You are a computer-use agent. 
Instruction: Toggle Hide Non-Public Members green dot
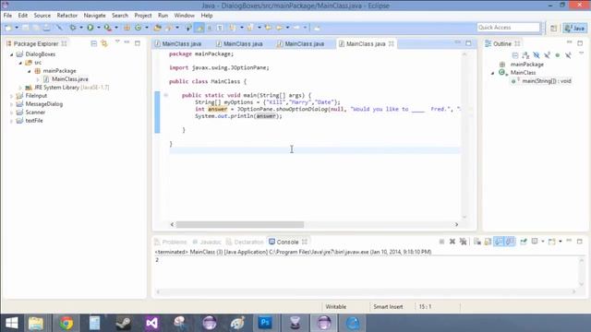coord(558,55)
